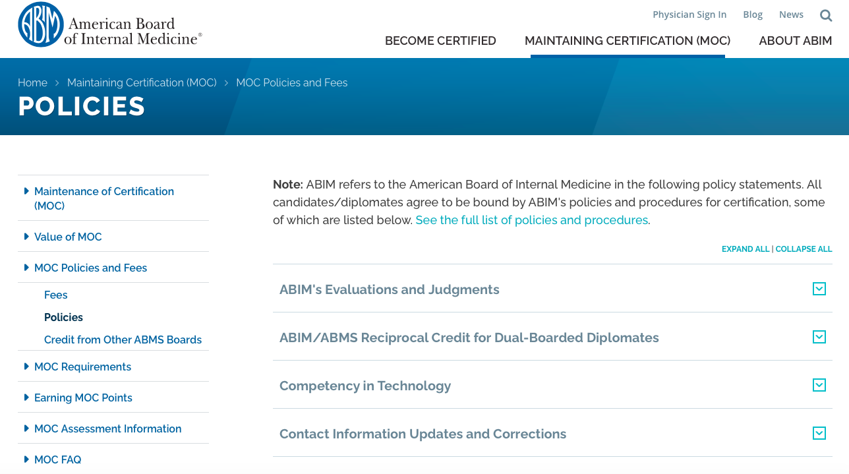The image size is (849, 474).
Task: Collapse the MOC Policies and Fees triangle
Action: [x=26, y=267]
